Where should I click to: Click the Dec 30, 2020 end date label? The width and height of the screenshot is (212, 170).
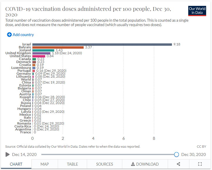[194, 154]
